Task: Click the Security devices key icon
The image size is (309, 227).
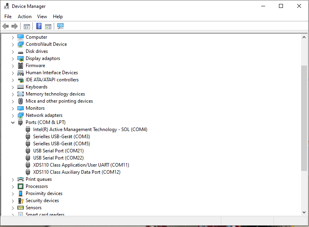Action: click(21, 201)
